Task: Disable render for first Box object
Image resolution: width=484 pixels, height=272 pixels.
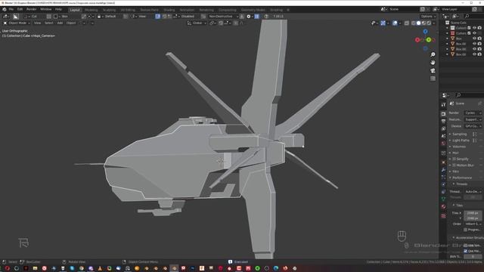Action: click(479, 39)
